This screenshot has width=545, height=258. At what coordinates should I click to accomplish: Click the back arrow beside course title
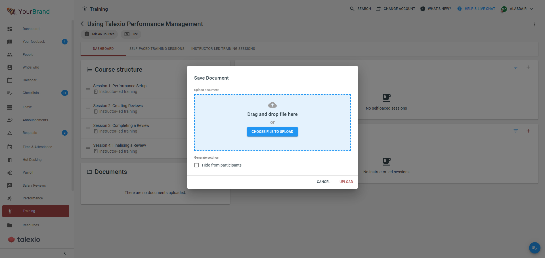tap(82, 24)
